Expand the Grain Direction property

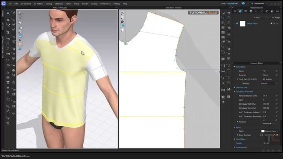[237, 135]
